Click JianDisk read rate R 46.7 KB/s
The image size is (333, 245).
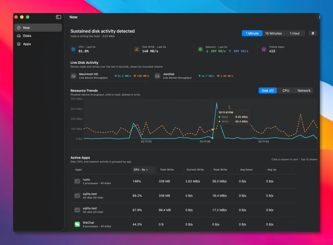[207, 76]
